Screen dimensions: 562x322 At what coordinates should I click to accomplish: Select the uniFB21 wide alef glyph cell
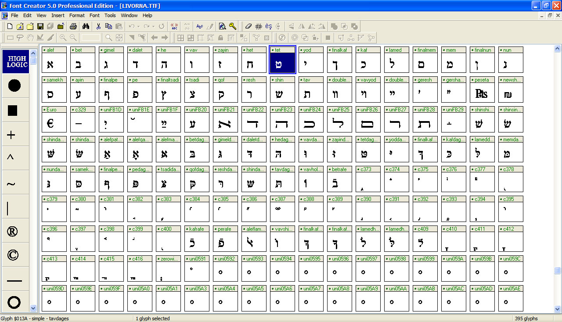click(226, 119)
